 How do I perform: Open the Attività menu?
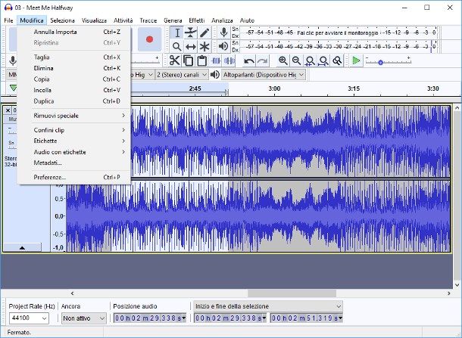pyautogui.click(x=123, y=20)
